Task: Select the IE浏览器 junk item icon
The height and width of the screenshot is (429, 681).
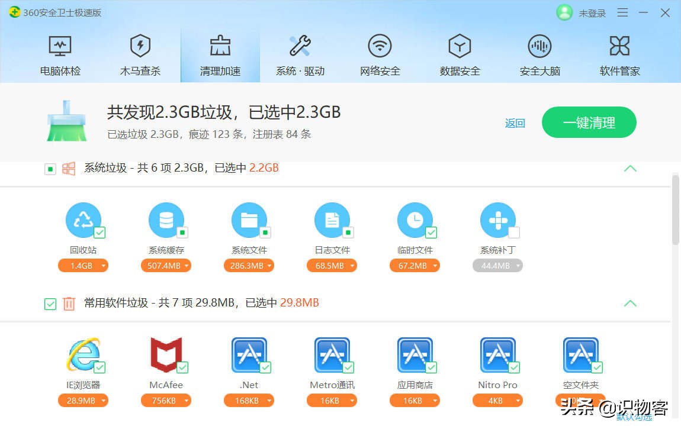Action: [x=83, y=355]
